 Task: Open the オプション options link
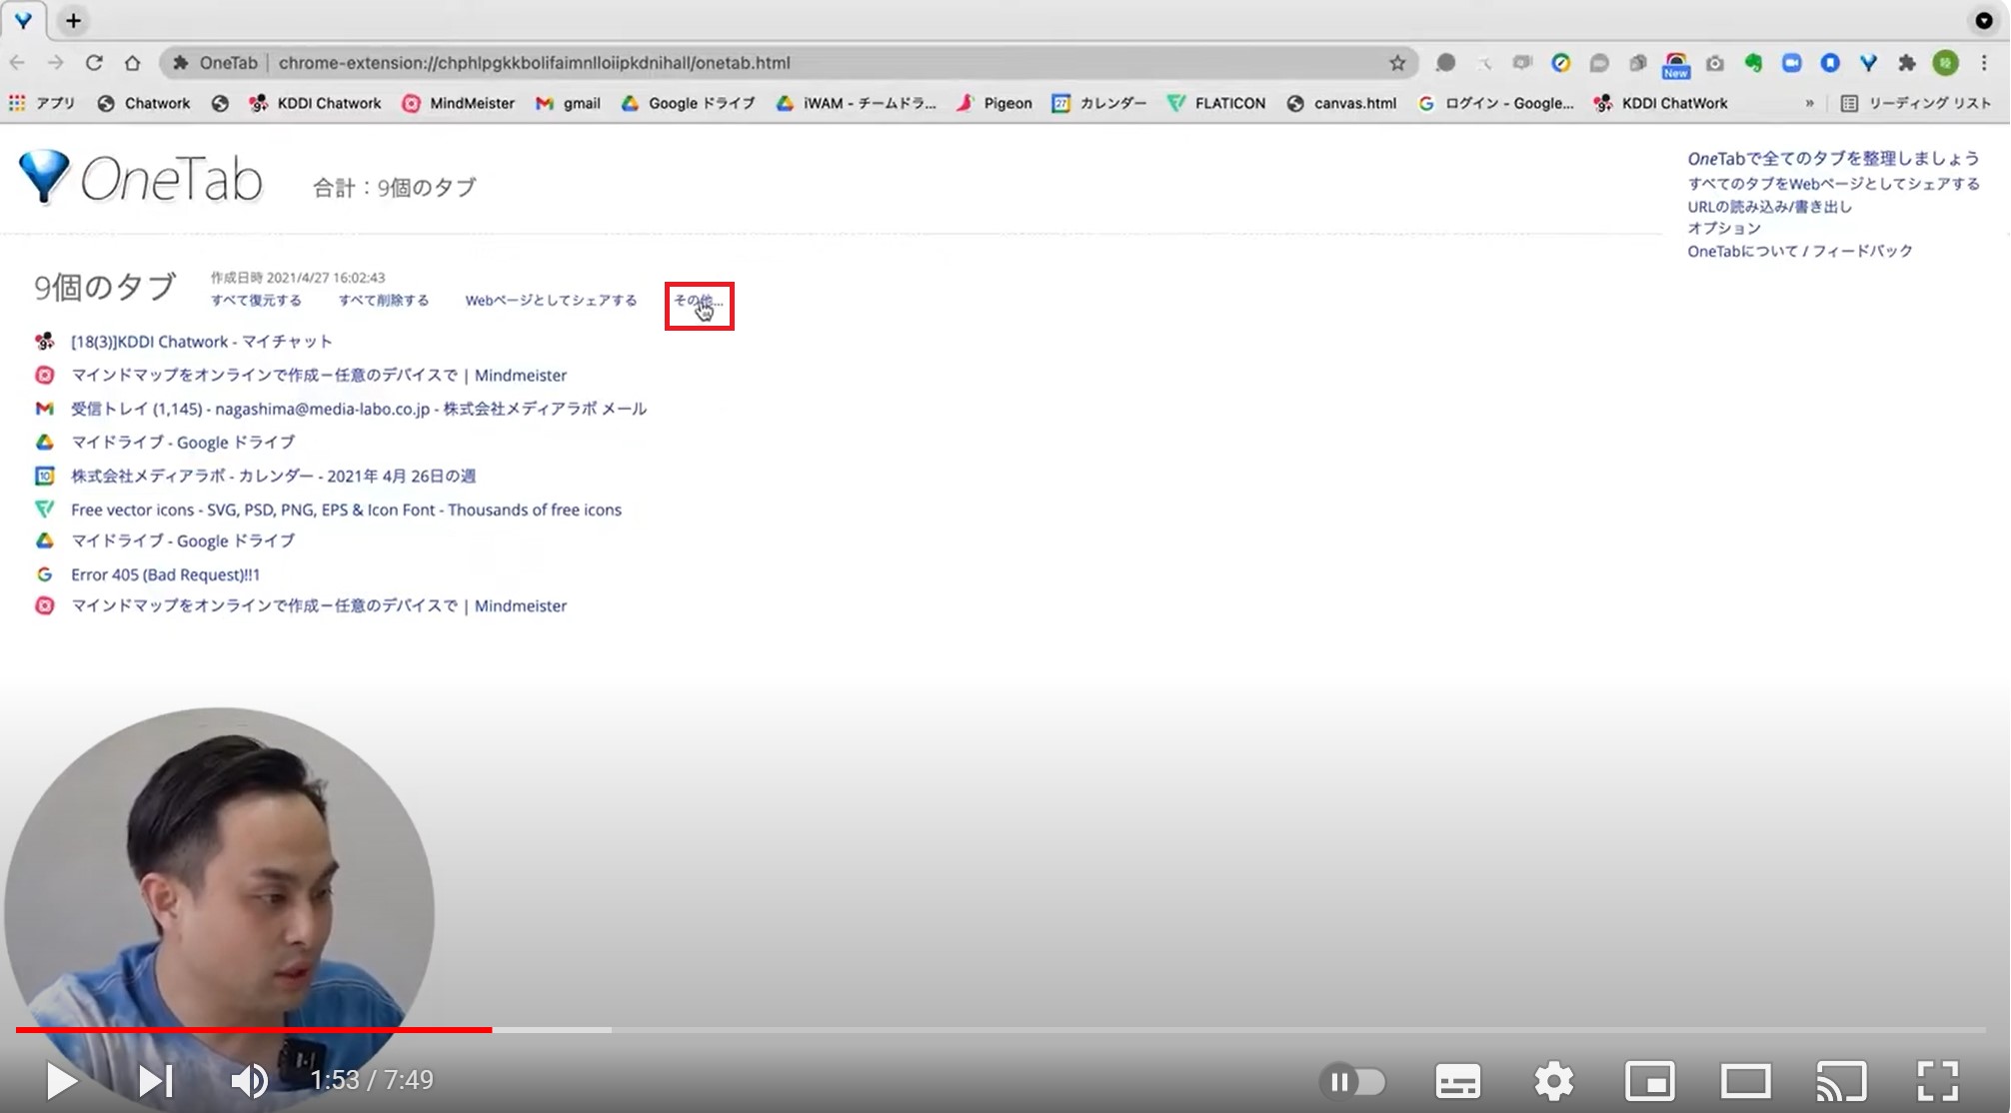[1724, 229]
